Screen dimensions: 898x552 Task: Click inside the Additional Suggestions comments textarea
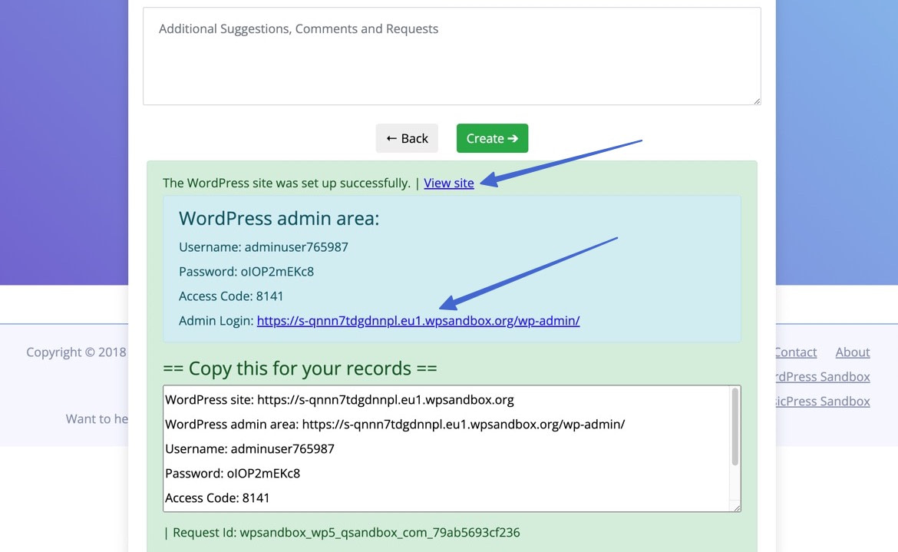[451, 54]
